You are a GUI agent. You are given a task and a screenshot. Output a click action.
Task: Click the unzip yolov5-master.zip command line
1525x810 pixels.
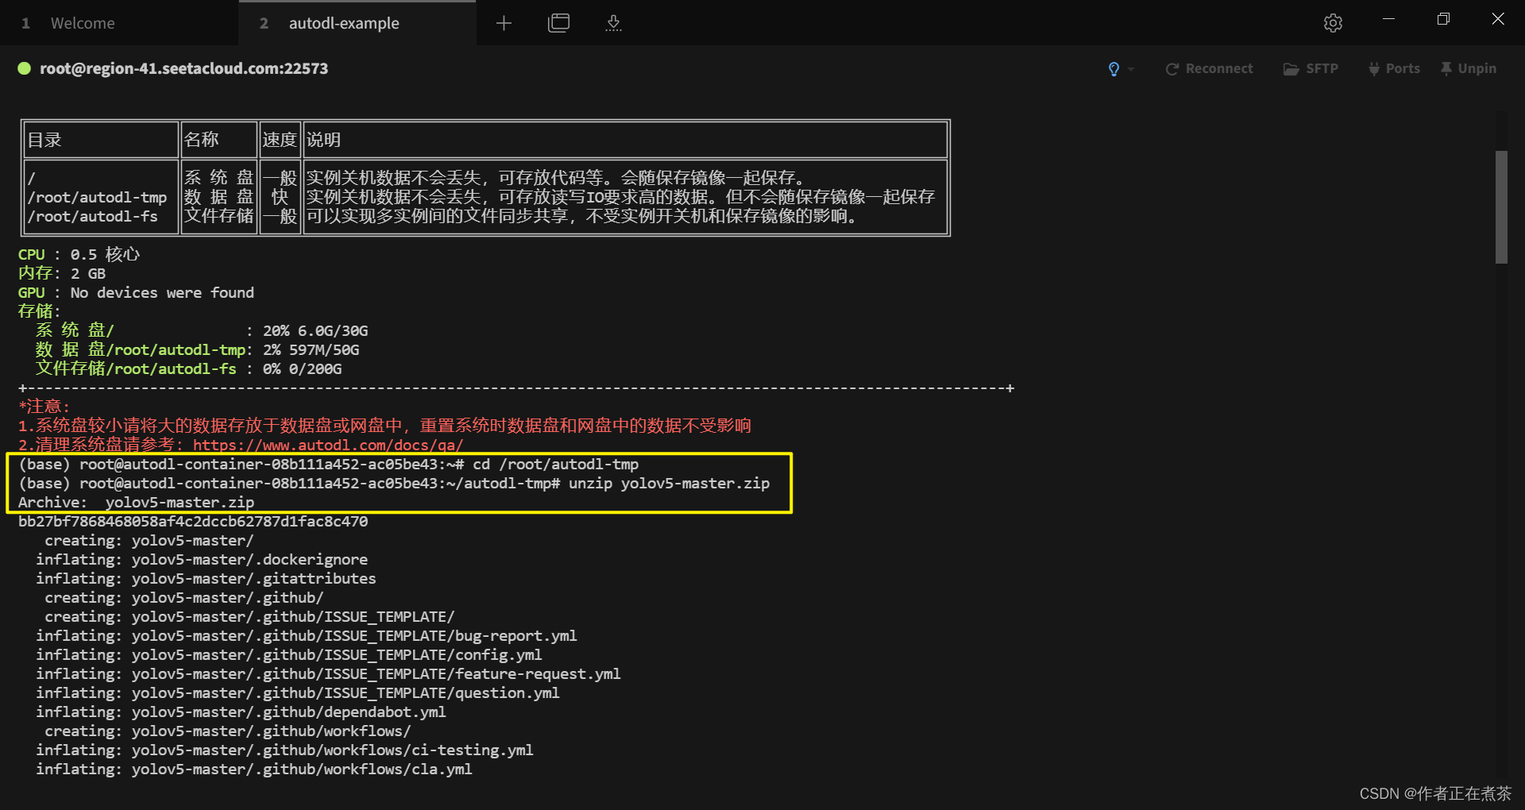[x=668, y=484]
